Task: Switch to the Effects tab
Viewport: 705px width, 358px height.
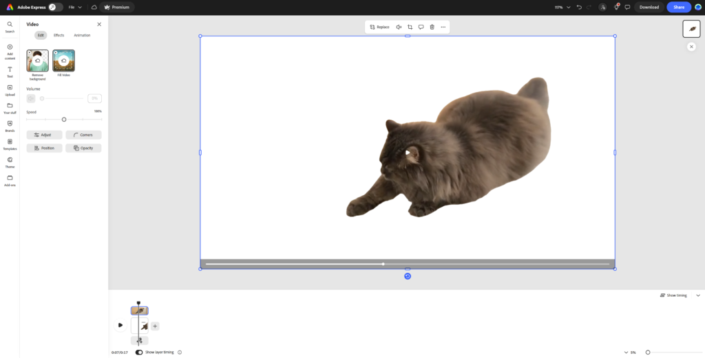Action: click(x=59, y=35)
